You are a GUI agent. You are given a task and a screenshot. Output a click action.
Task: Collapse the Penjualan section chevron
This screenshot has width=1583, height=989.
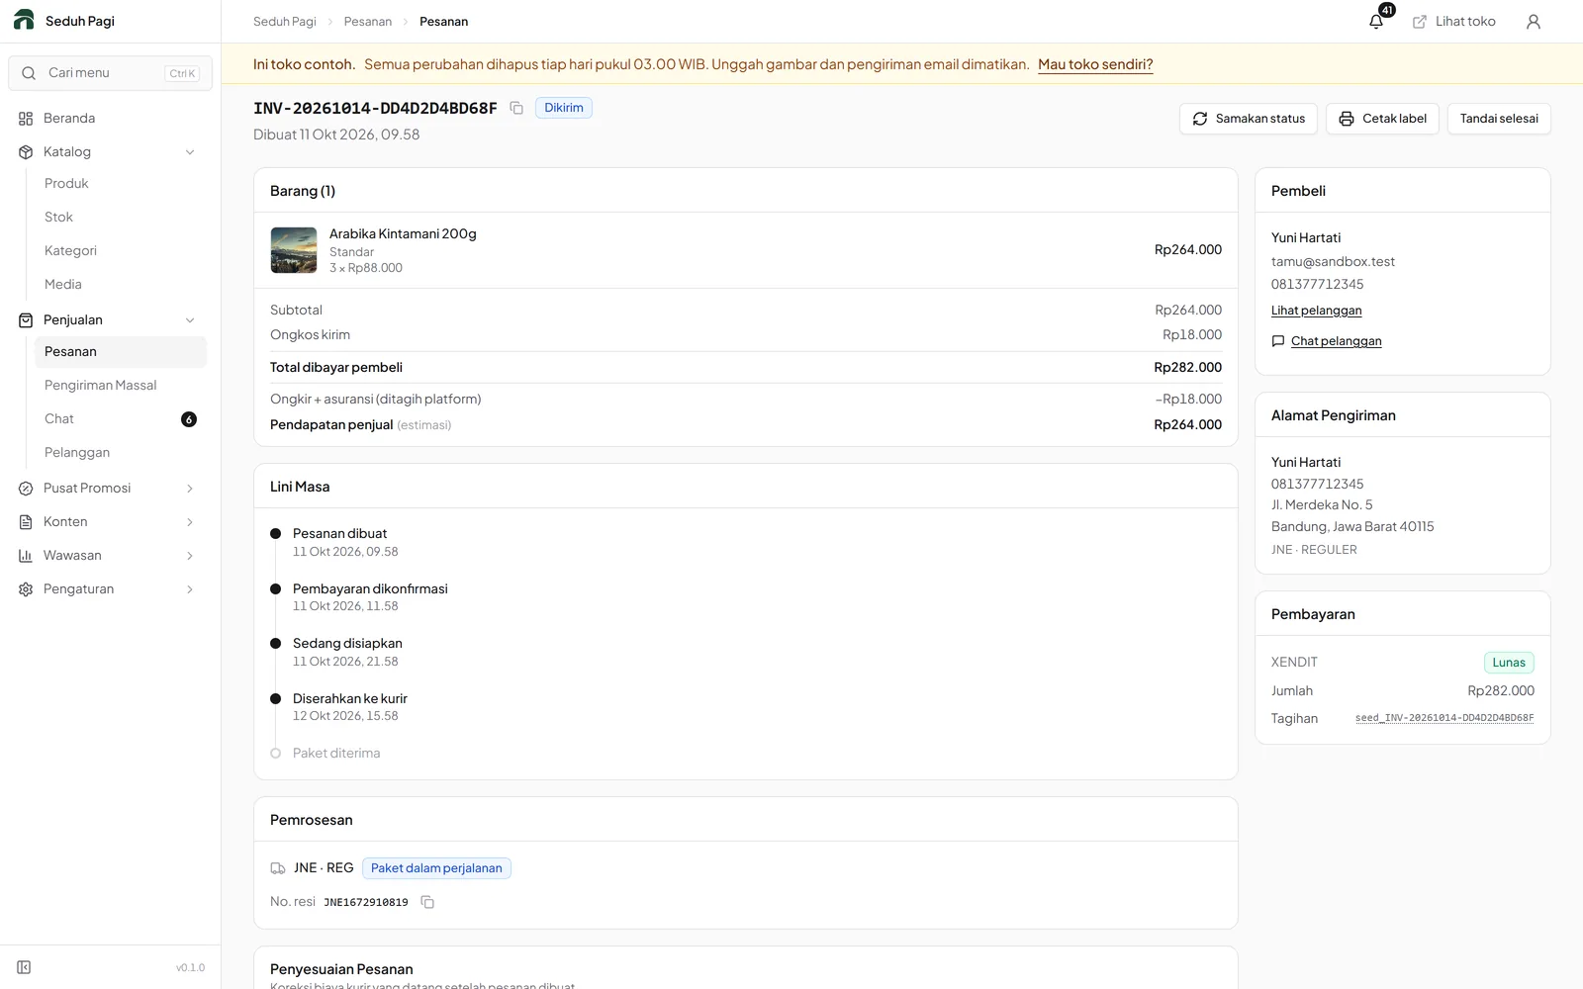point(190,319)
